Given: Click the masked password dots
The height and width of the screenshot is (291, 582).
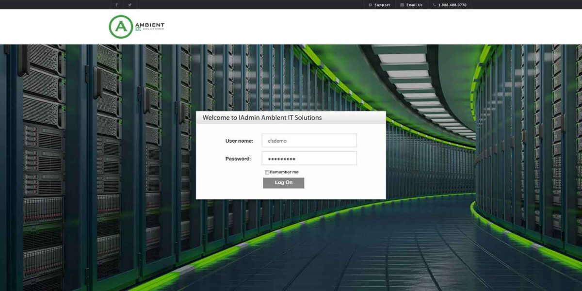Looking at the screenshot, I should pyautogui.click(x=281, y=158).
